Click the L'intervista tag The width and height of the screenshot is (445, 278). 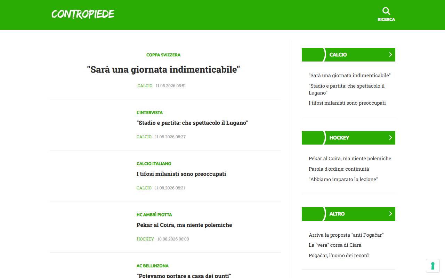pos(149,113)
